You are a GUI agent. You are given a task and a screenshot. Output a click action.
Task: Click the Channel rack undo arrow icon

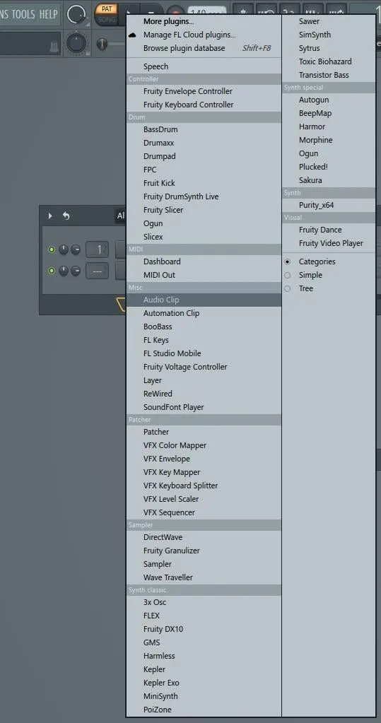coord(66,216)
